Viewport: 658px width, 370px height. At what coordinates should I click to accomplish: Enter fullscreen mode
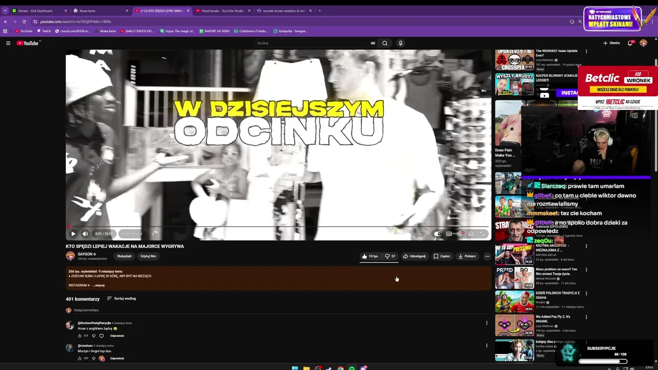[482, 234]
